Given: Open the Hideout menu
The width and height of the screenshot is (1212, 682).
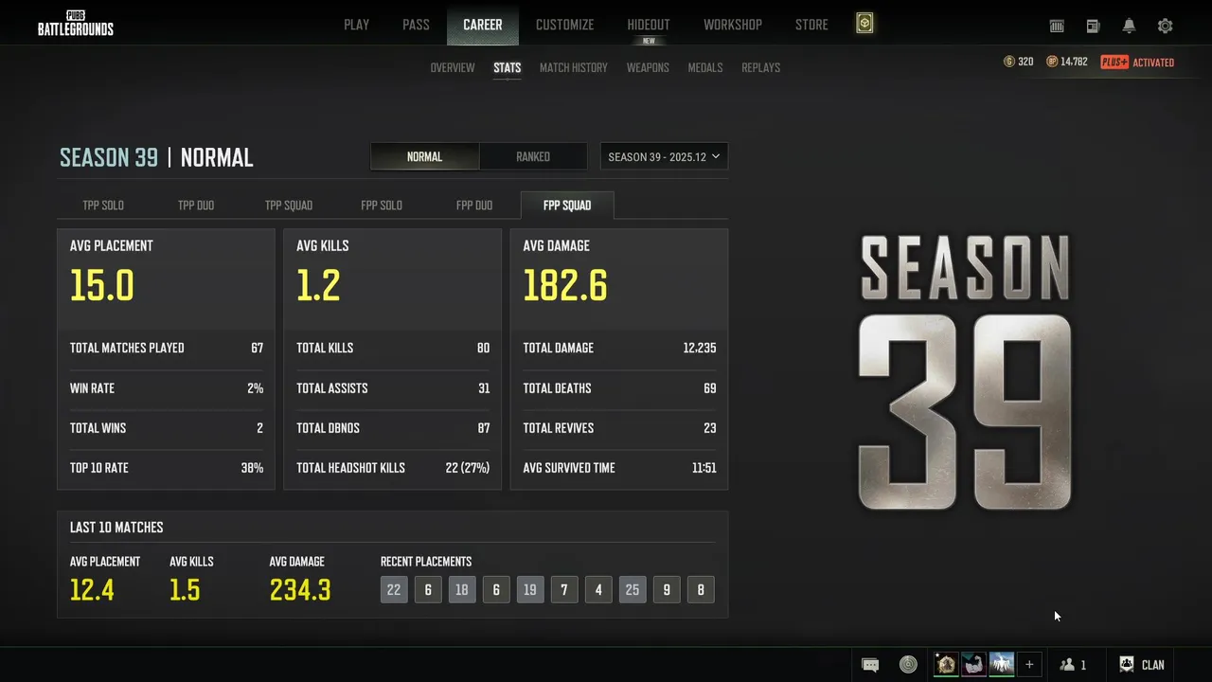Looking at the screenshot, I should click(x=649, y=25).
